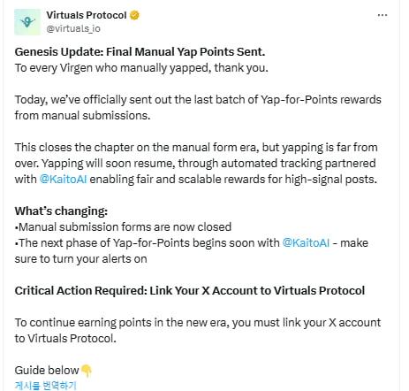
Task: Click the 게시물 번역하기 translate link
Action: click(46, 385)
